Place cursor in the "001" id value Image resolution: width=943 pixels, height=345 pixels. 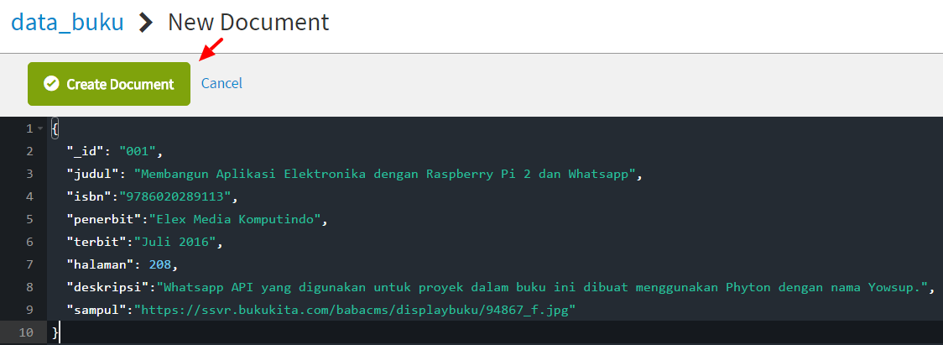[139, 151]
